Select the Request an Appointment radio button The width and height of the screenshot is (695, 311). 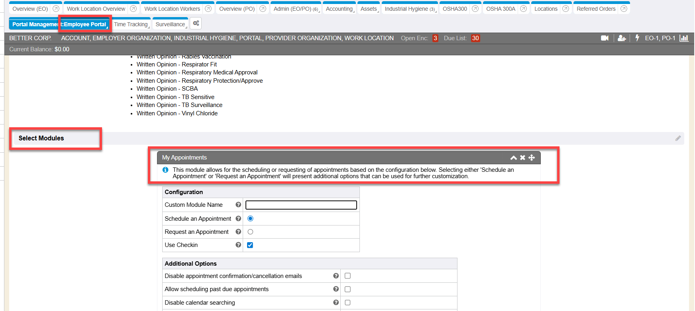coord(250,232)
